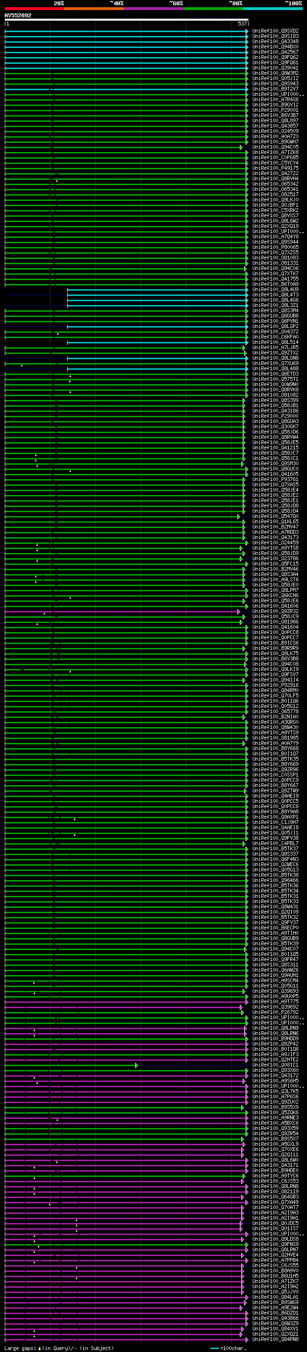Screen dimensions: 307x1352
Task: Select the UniRef100_Q8S3M4 label
Action: 275,310
